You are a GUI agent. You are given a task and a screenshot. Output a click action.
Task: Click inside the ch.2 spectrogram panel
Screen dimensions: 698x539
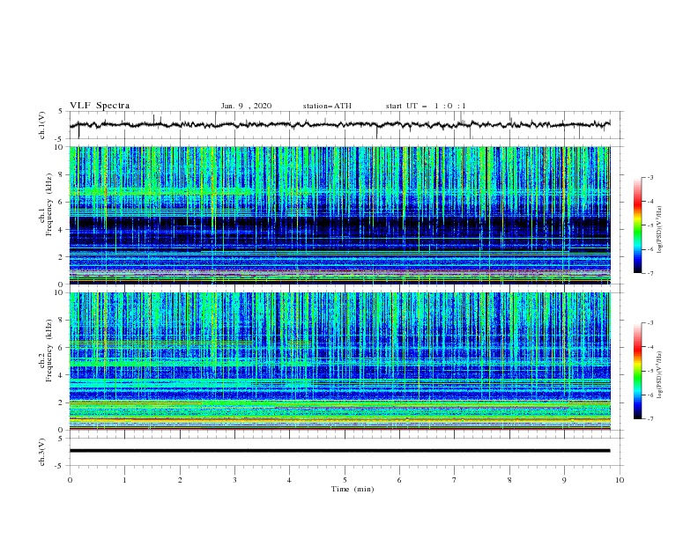(340, 361)
